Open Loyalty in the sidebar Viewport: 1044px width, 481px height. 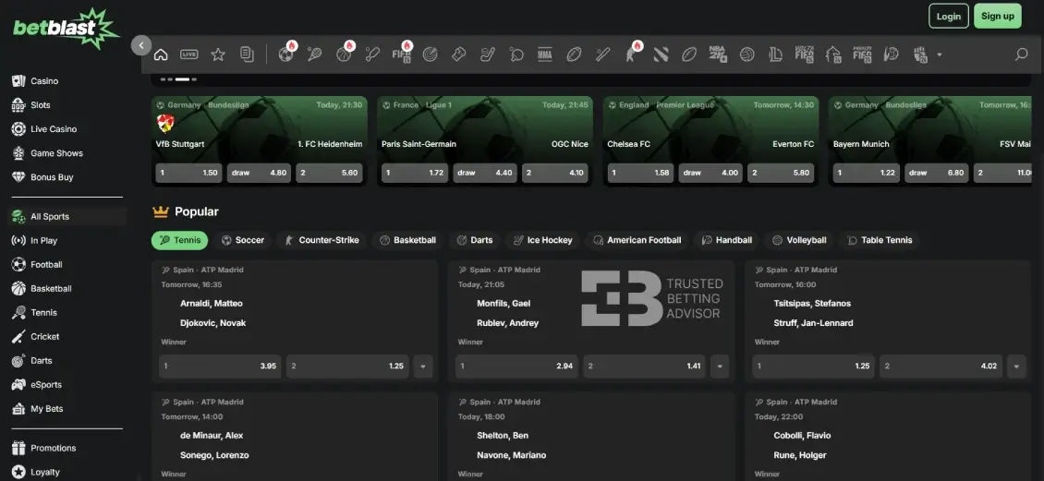point(44,472)
